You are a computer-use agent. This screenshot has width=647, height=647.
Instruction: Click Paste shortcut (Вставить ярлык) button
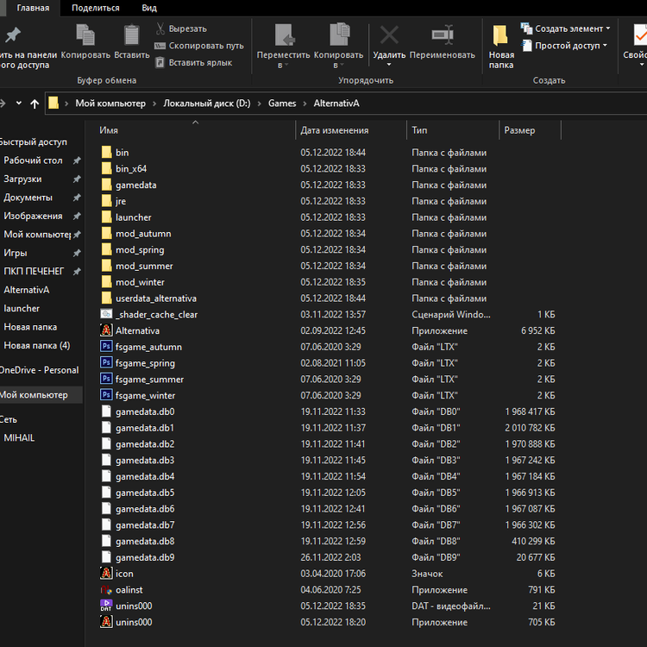193,62
